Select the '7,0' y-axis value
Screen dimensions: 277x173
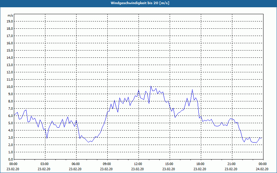pos(11,108)
